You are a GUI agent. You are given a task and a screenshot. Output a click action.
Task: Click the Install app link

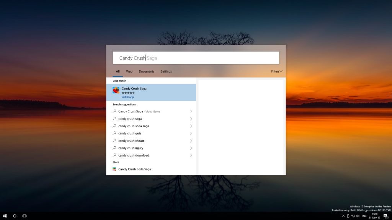127,97
